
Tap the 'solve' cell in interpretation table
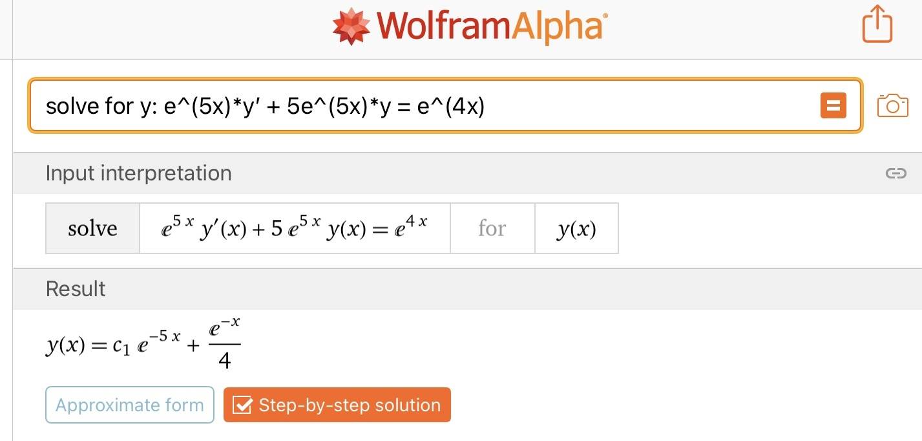tap(92, 228)
